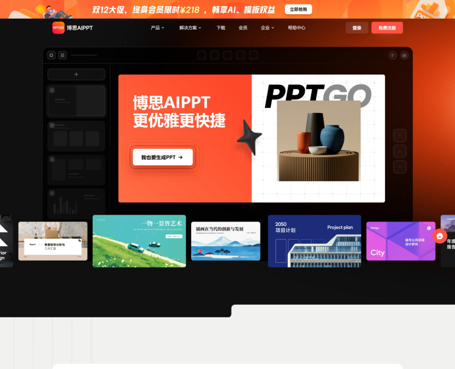Click the PPTGO logo icon in the navbar
This screenshot has width=455, height=369.
pos(57,27)
